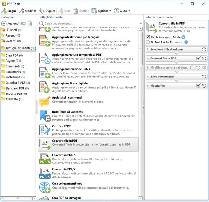Screen dimensions: 209x202
Task: Click info icon beside Do Not Ask for Passwords
Action: pyautogui.click(x=186, y=42)
